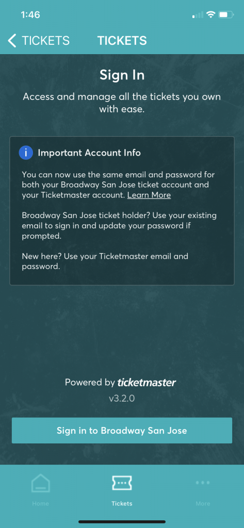Tap the v3.2.0 version label
Image resolution: width=244 pixels, height=528 pixels.
pyautogui.click(x=122, y=399)
